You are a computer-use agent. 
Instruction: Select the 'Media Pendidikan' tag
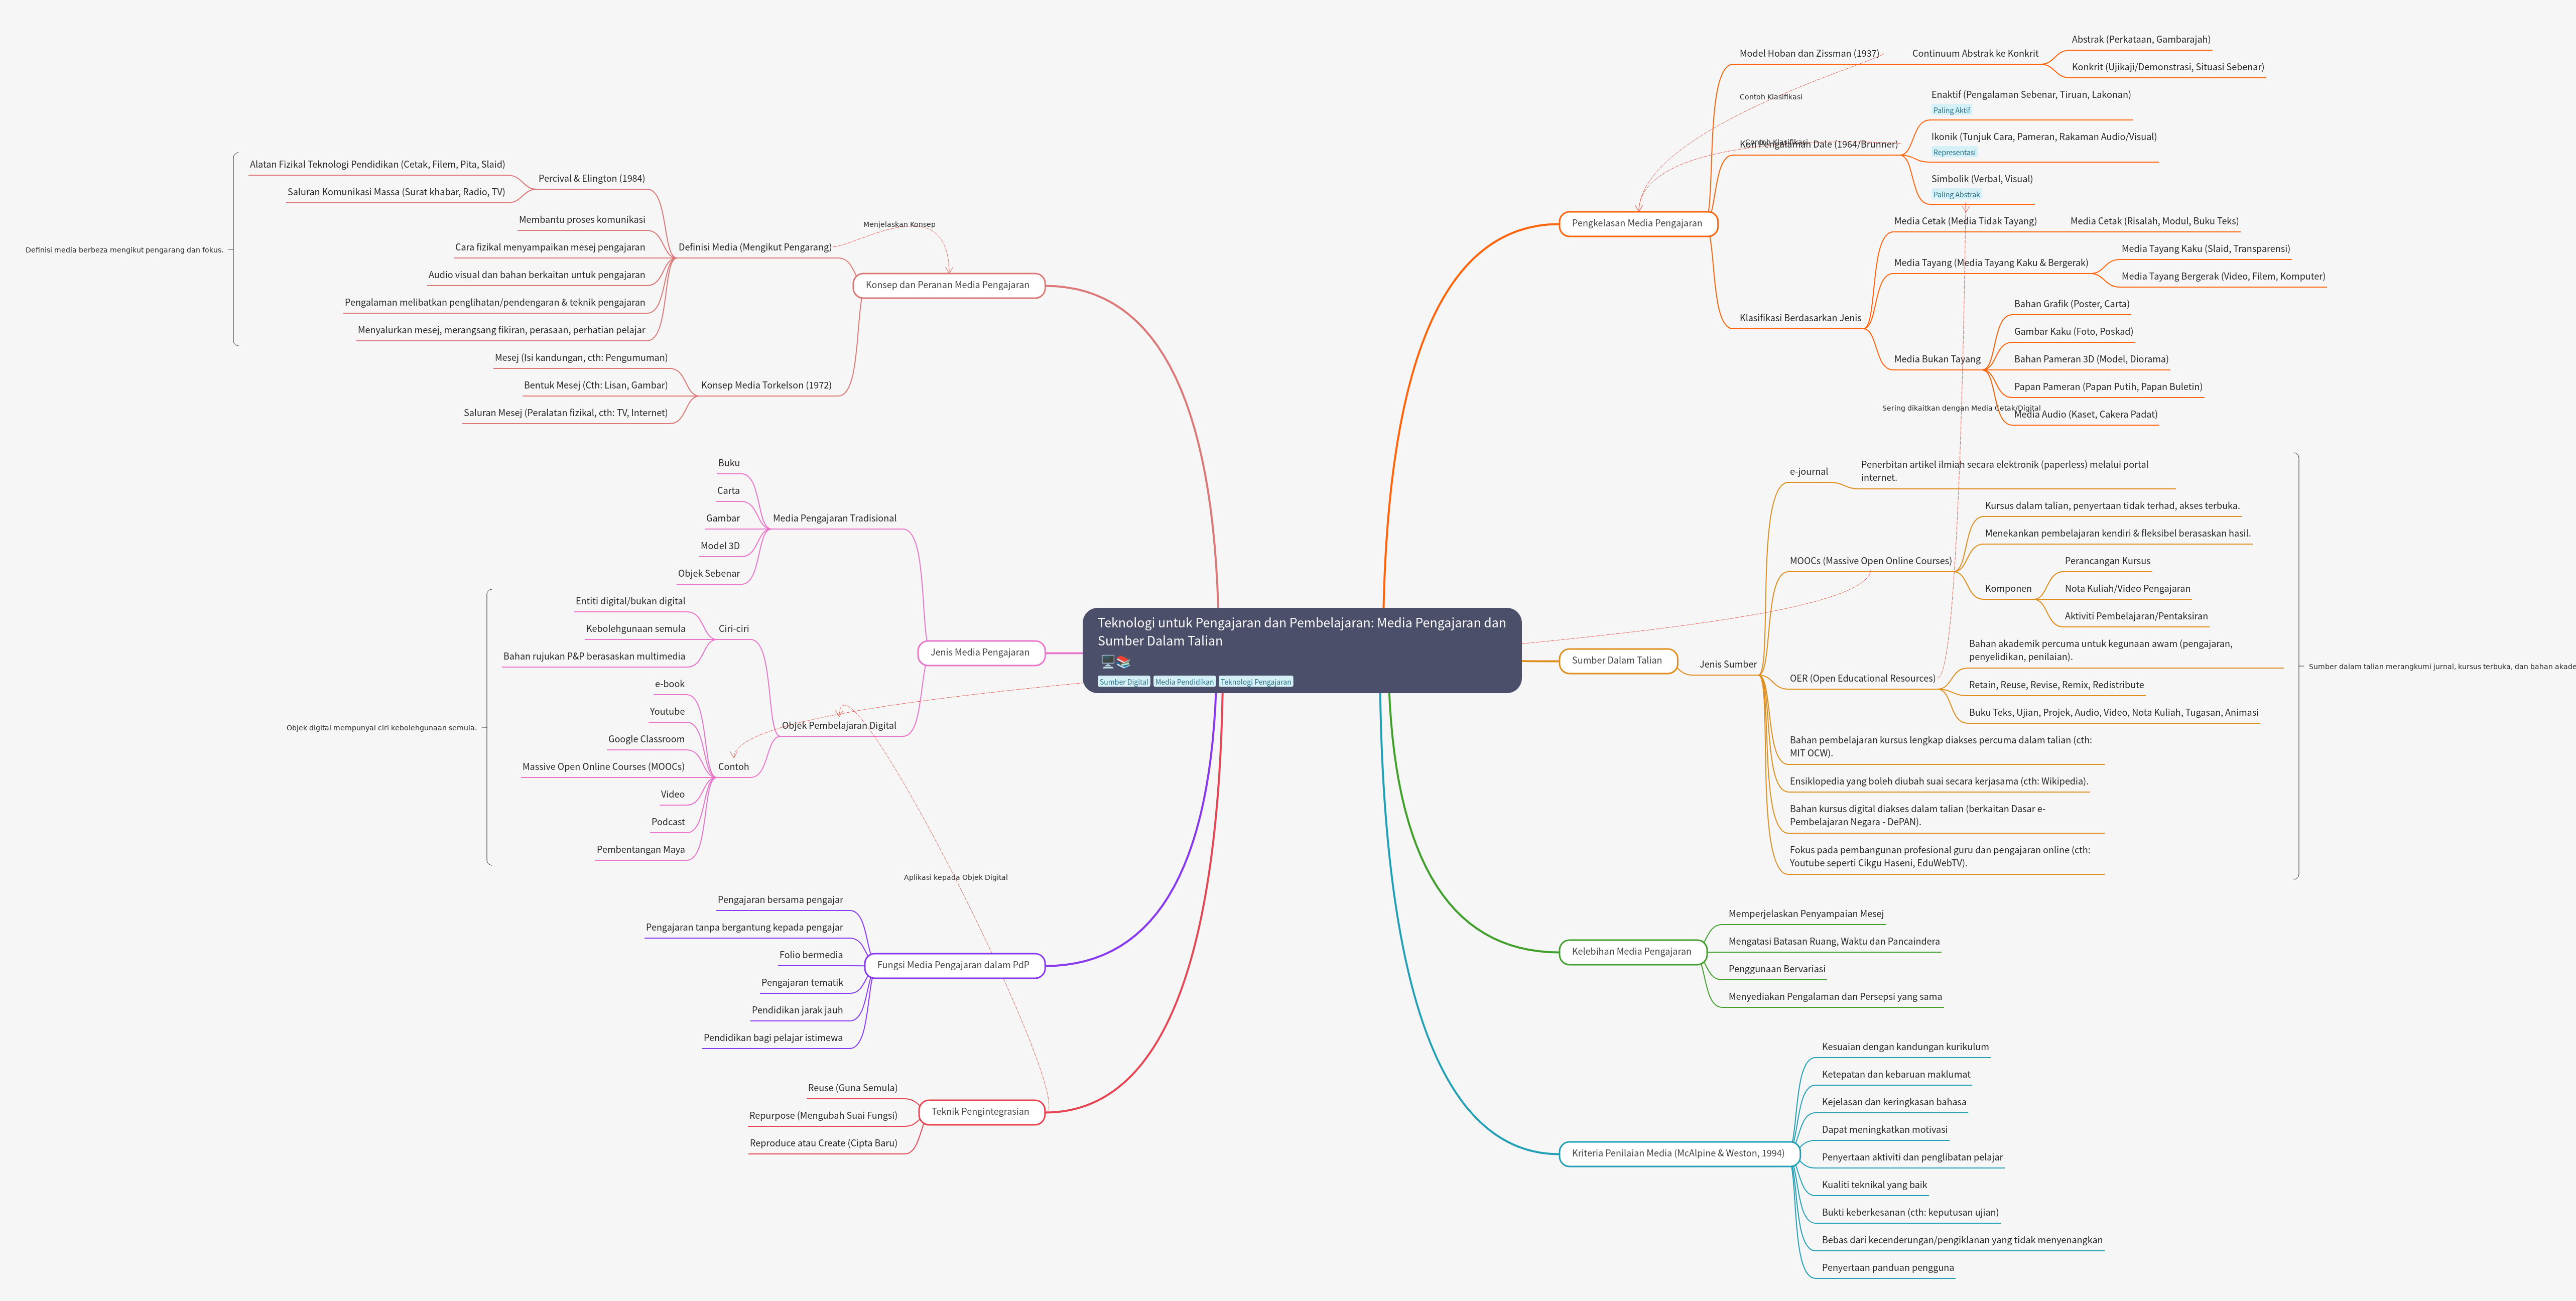pos(1184,682)
